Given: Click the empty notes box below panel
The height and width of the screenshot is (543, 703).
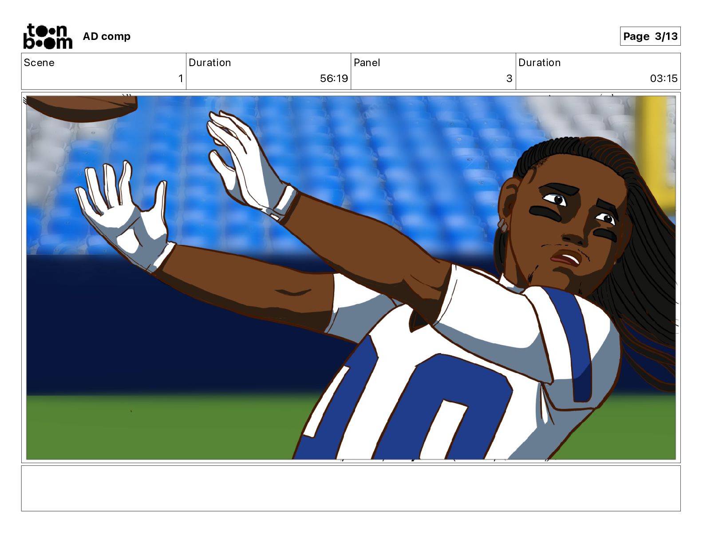Looking at the screenshot, I should point(351,488).
